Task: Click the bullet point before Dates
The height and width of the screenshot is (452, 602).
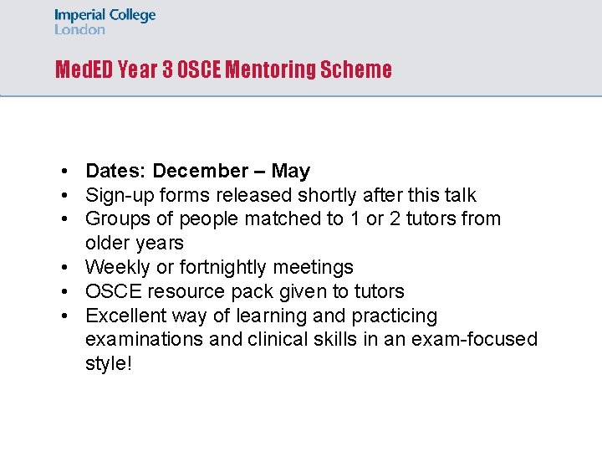Action: (64, 171)
